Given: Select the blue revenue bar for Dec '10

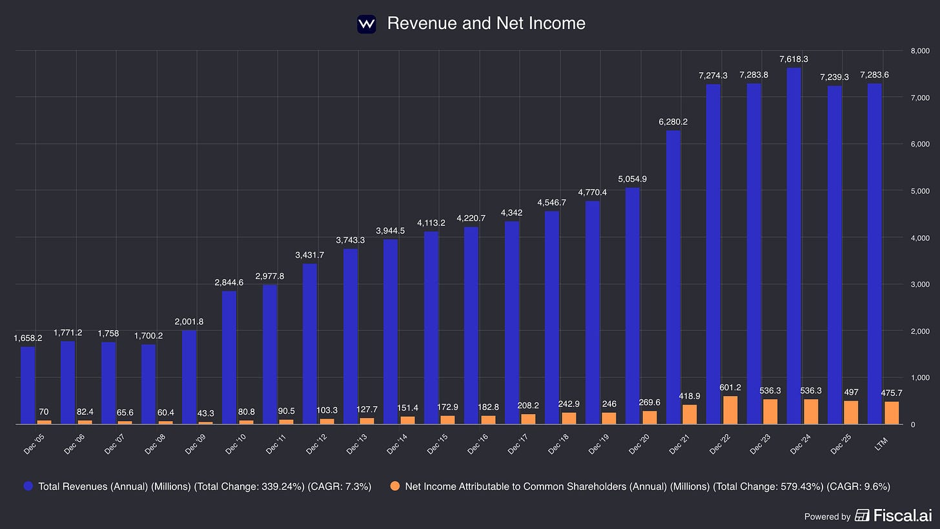Looking at the screenshot, I should (x=229, y=358).
